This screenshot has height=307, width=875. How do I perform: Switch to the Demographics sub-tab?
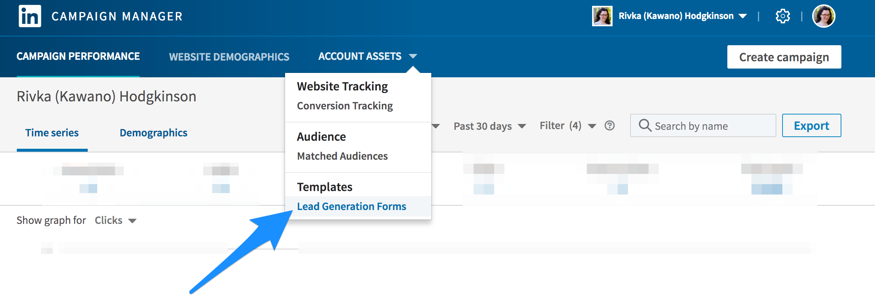[153, 133]
